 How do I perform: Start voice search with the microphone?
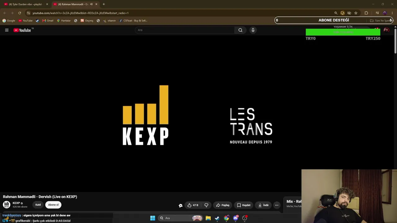(x=253, y=30)
